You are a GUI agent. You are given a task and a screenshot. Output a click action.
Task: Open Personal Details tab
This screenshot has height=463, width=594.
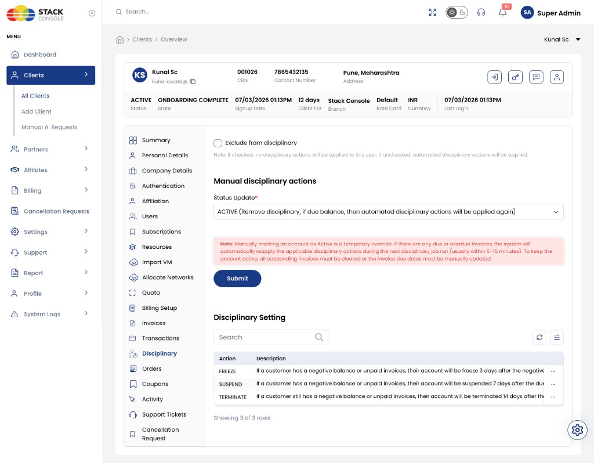point(165,155)
